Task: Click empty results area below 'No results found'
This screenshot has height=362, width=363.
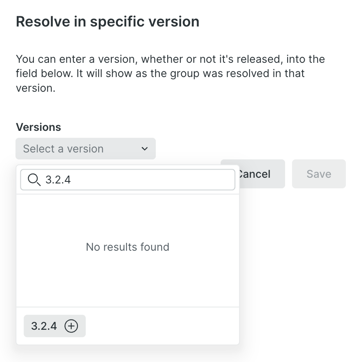Action: point(127,281)
